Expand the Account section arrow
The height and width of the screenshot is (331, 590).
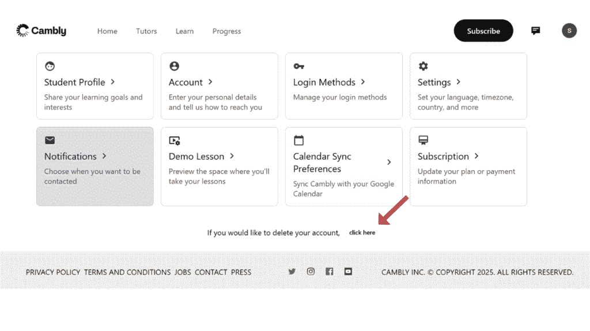(x=210, y=82)
